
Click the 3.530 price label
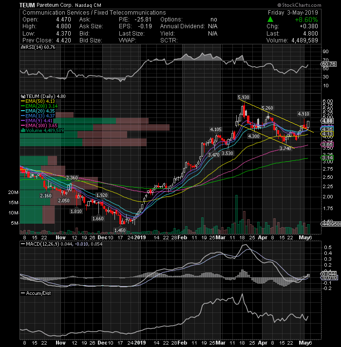click(227, 153)
